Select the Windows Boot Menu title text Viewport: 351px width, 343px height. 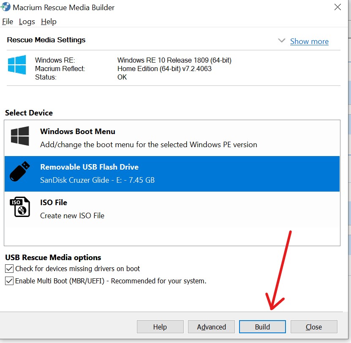pyautogui.click(x=78, y=132)
